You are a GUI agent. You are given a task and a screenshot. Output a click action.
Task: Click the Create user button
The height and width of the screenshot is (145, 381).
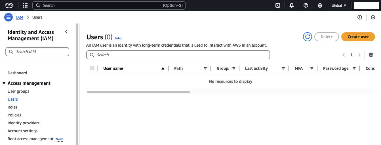pos(358,37)
